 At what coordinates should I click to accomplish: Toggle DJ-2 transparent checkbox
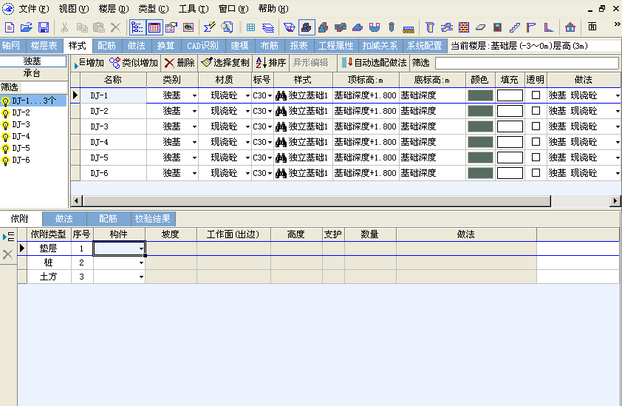point(536,111)
